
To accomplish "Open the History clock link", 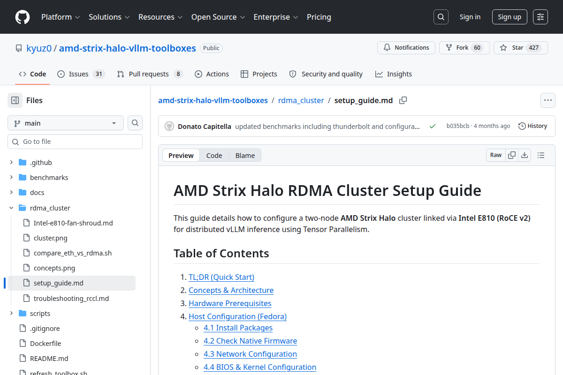I will [x=533, y=126].
